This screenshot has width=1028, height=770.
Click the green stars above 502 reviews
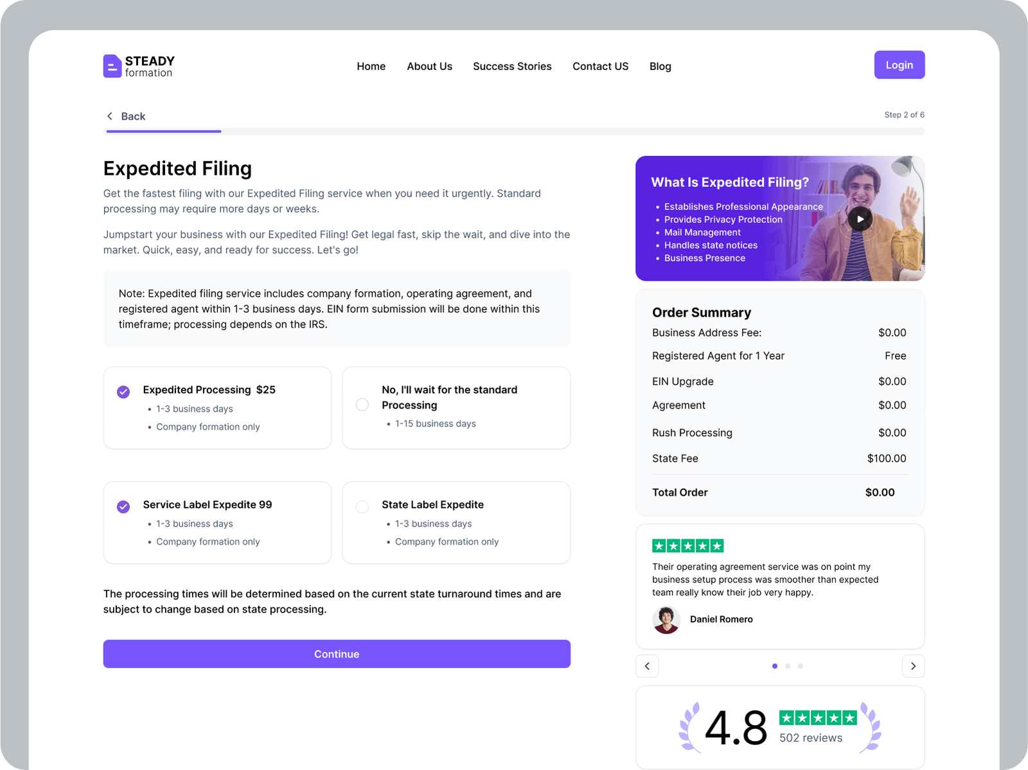(x=817, y=718)
